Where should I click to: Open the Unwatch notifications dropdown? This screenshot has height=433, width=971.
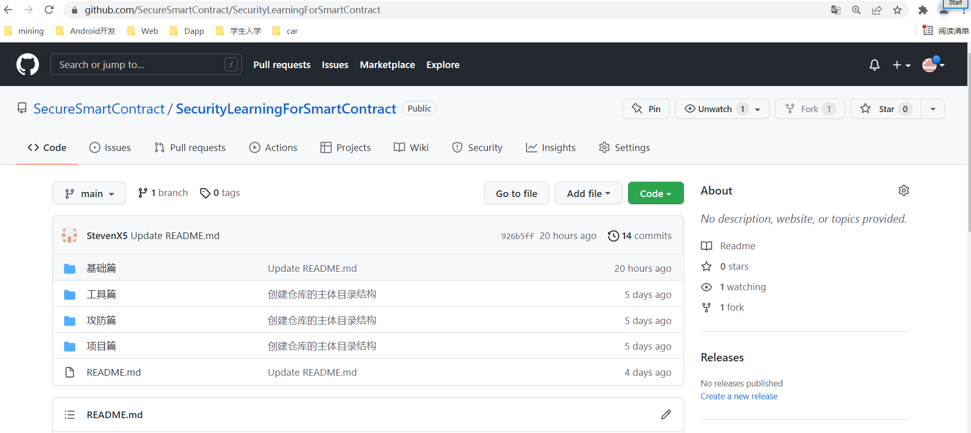tap(722, 109)
